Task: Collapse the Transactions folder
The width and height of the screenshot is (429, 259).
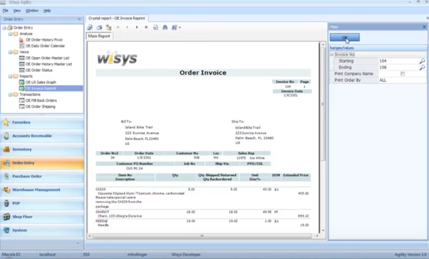Action: tap(10, 95)
